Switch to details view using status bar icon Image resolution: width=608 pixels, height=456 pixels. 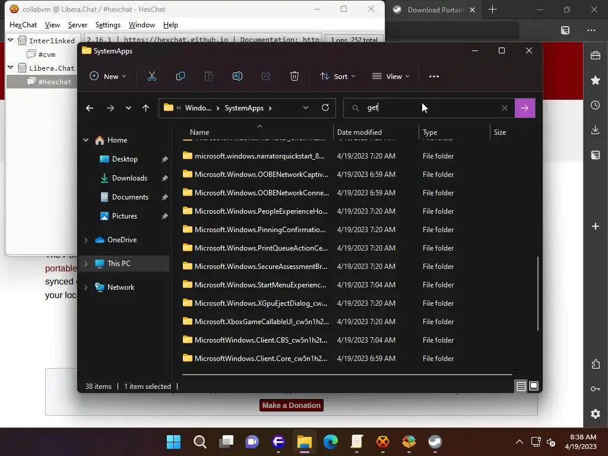pyautogui.click(x=521, y=386)
